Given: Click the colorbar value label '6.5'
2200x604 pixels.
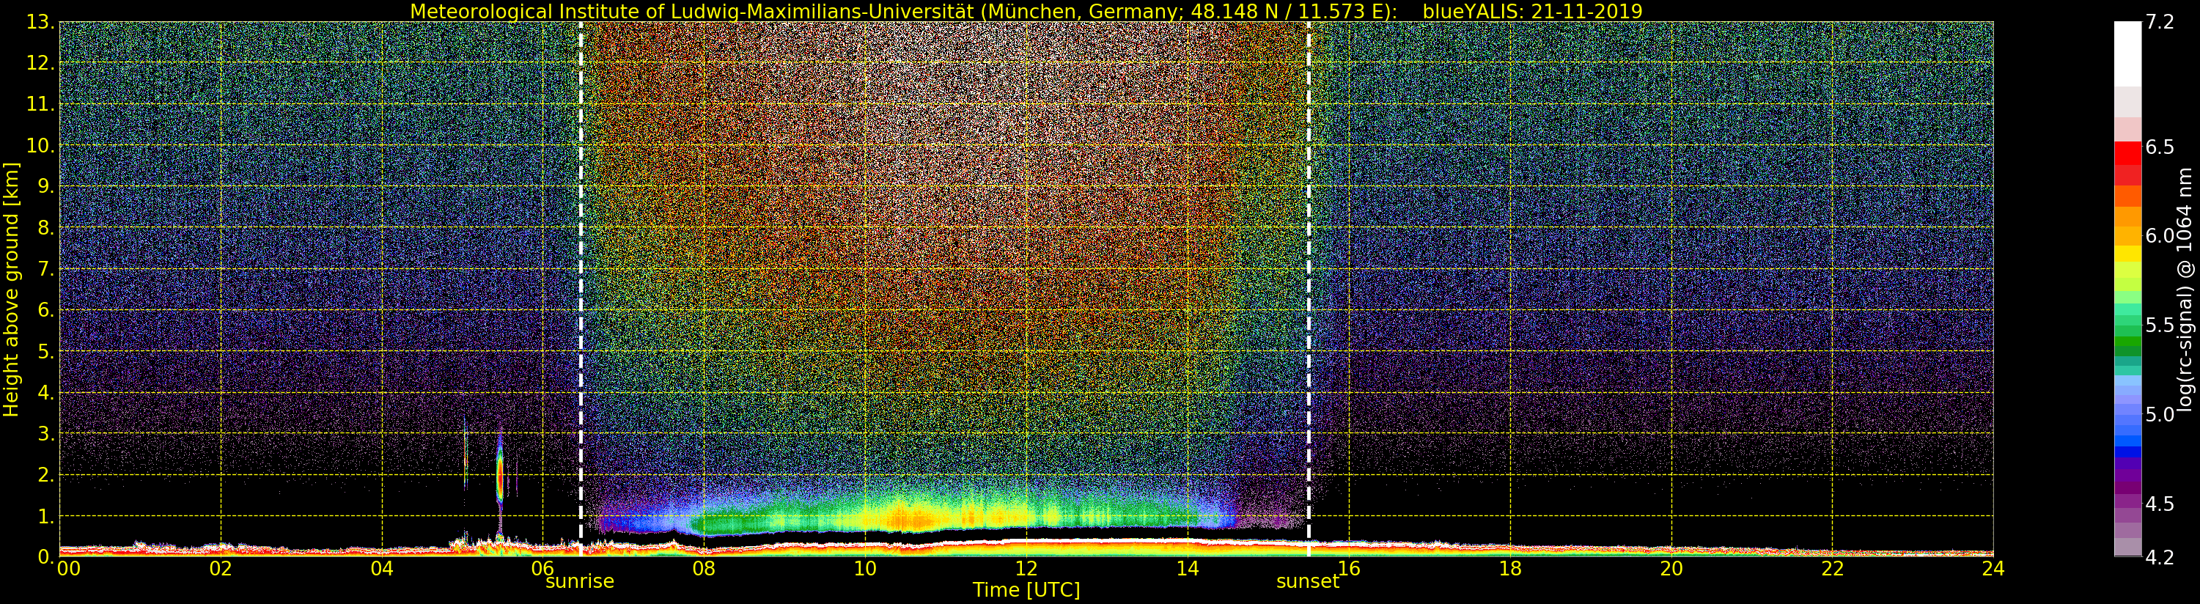Looking at the screenshot, I should click(2159, 147).
